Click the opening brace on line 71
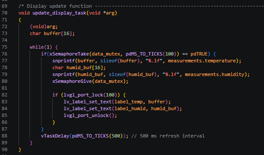The image size is (264, 155). [x=20, y=20]
